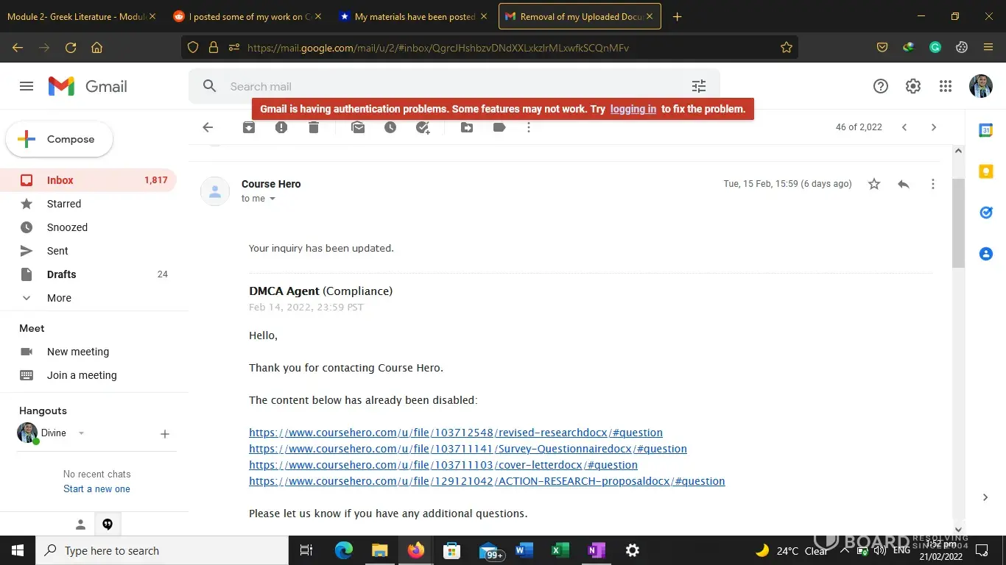Screen dimensions: 1006x565
Task: Mark the email as unread
Action: point(358,127)
